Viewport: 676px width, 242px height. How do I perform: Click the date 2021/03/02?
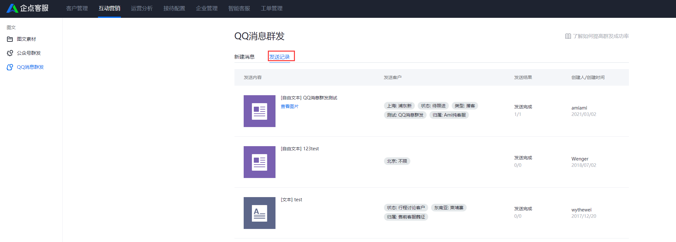(x=584, y=114)
